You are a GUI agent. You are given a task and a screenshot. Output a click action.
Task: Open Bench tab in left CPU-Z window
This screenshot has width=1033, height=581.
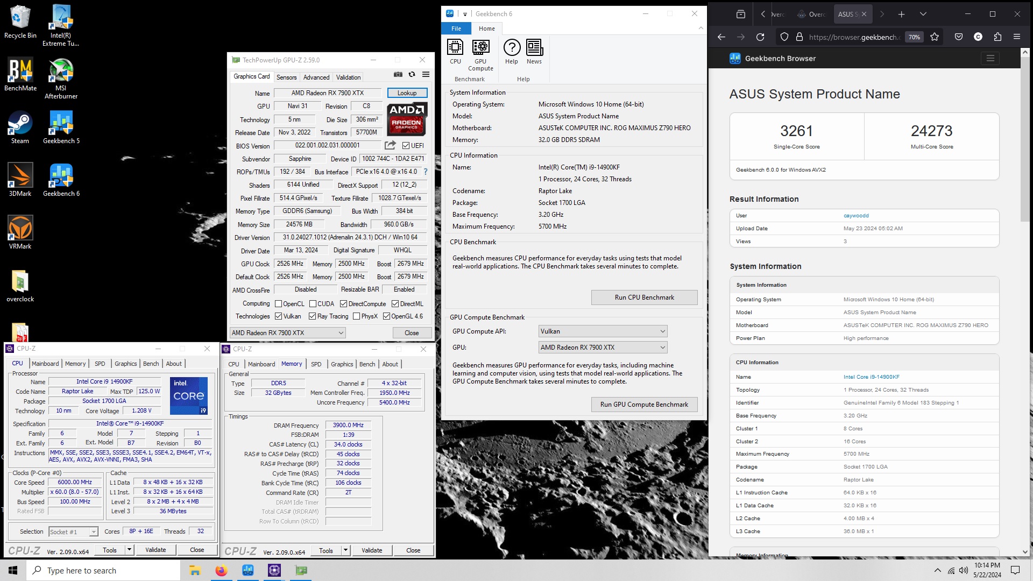click(x=151, y=364)
